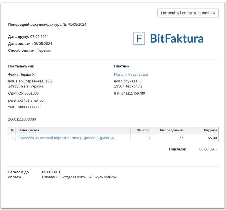
Task: Click the amount in words 'шістдесят п'ять UAH'
Action: pos(77,177)
